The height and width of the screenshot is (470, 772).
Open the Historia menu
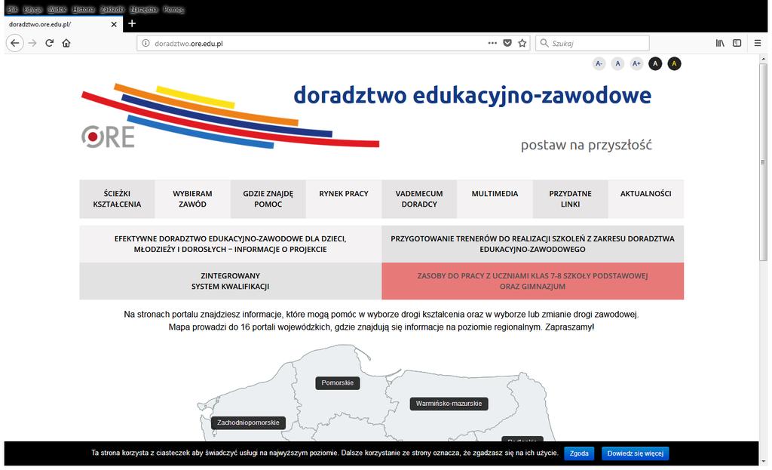tap(83, 9)
